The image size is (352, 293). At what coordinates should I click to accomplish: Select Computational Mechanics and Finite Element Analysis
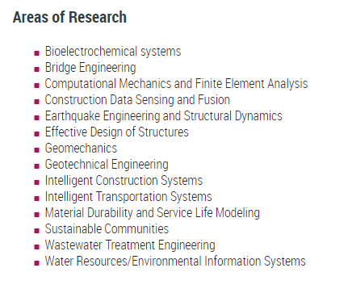click(x=176, y=84)
